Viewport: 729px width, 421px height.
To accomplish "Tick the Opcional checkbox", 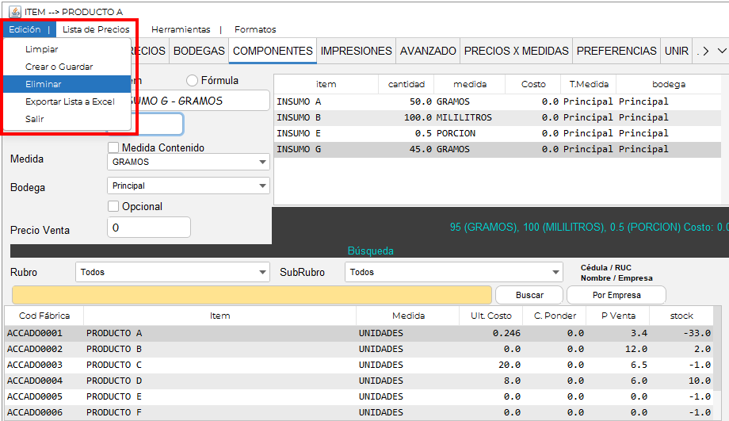I will (x=113, y=206).
